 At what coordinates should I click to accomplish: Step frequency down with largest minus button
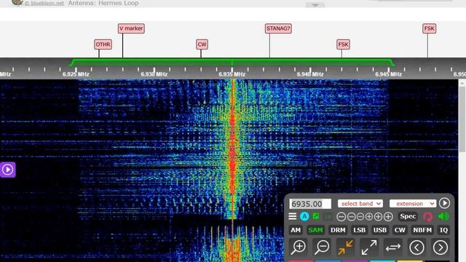tap(341, 217)
